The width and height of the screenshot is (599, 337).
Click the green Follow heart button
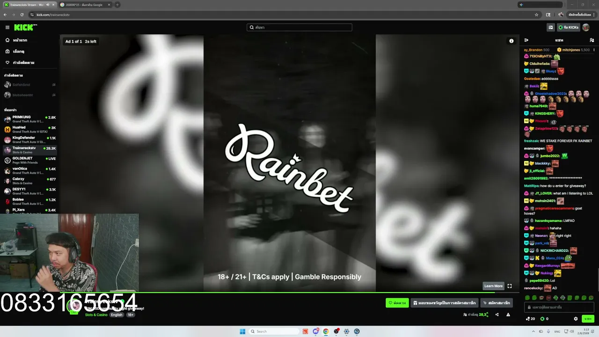click(397, 303)
